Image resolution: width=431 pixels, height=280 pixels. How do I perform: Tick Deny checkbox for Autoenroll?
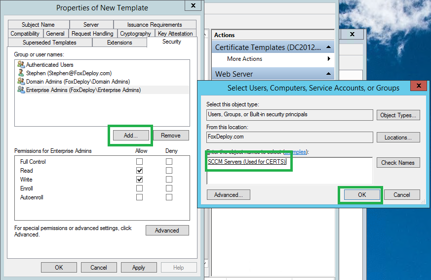click(x=169, y=197)
